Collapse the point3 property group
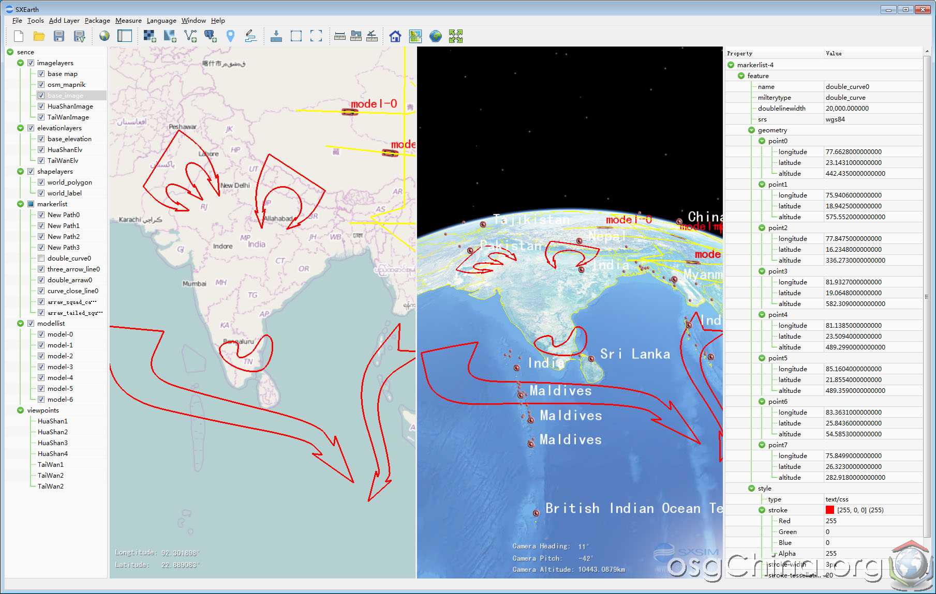 click(x=762, y=271)
